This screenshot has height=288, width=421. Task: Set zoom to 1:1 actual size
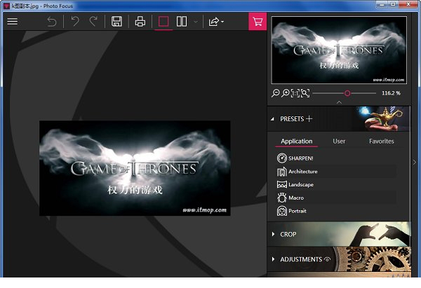pyautogui.click(x=295, y=93)
